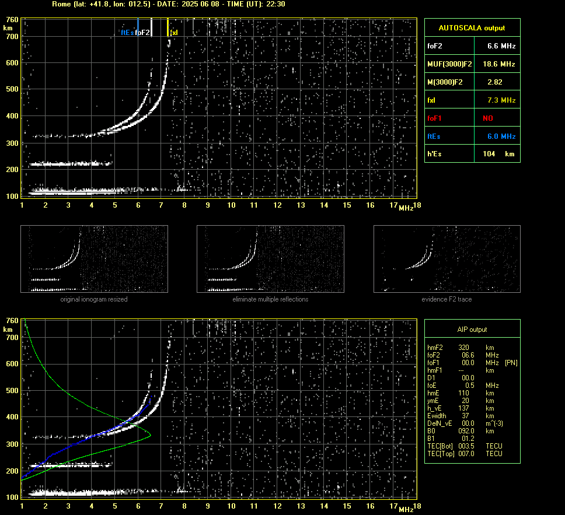Click the ftEs value 6.0 MHz
The height and width of the screenshot is (515, 565).
click(x=501, y=136)
